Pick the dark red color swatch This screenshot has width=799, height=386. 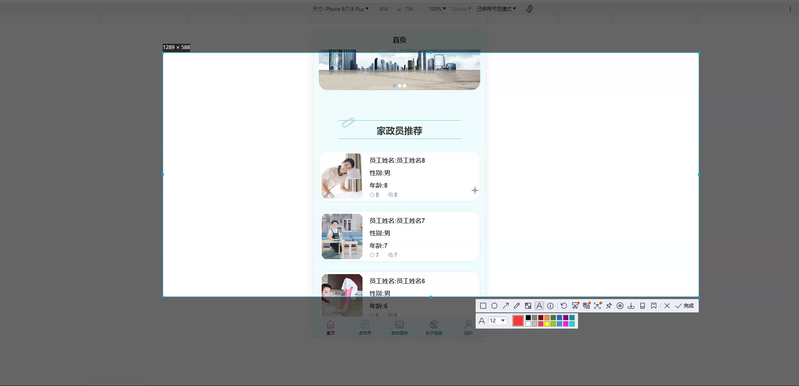click(541, 318)
